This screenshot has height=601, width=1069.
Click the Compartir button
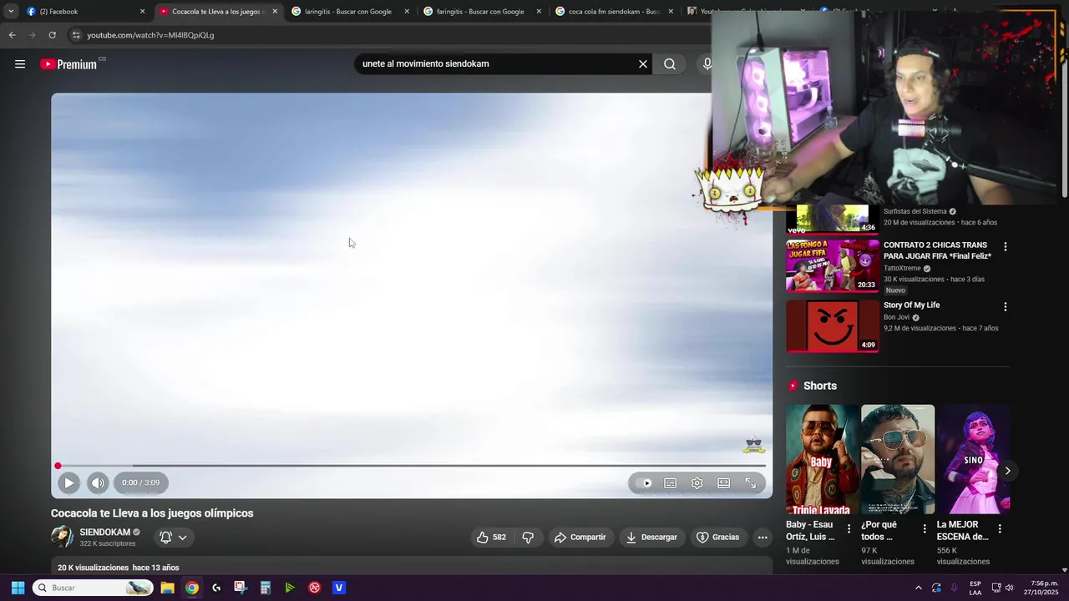coord(580,538)
